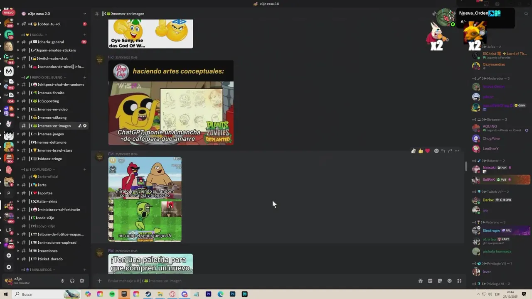This screenshot has height=299, width=532.
Task: Open the Angry Birds and peashooter meme image
Action: [145, 199]
